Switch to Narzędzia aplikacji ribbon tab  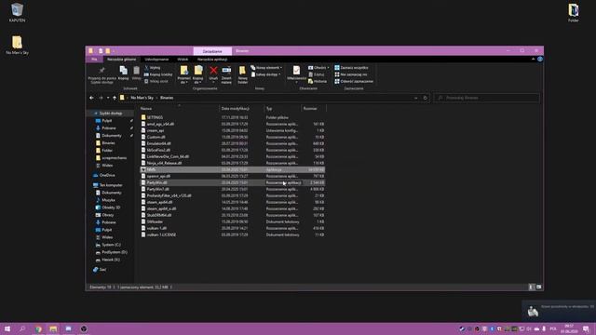[x=212, y=60]
